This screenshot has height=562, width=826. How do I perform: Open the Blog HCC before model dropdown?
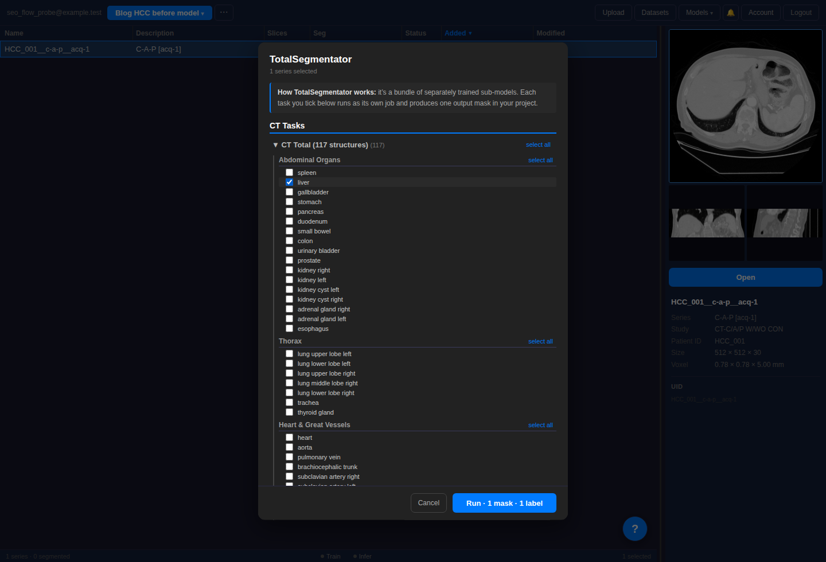pos(159,13)
